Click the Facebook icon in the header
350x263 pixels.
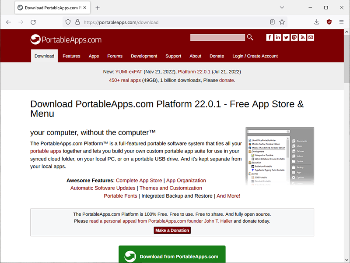270,38
